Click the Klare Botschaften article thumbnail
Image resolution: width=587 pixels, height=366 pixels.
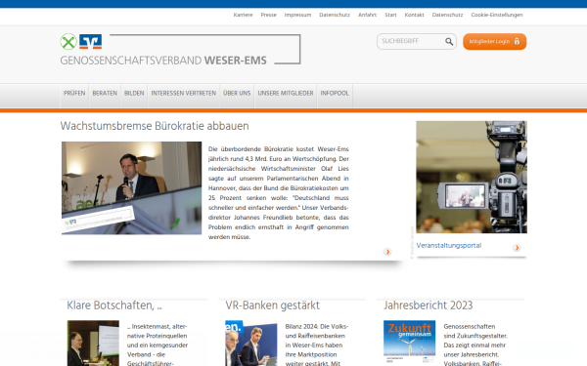(93, 344)
